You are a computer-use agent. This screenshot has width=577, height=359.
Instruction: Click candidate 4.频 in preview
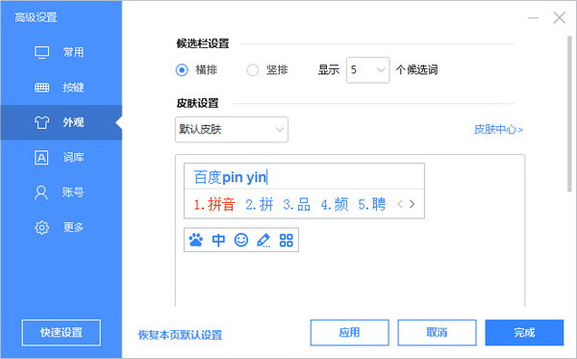(x=335, y=204)
